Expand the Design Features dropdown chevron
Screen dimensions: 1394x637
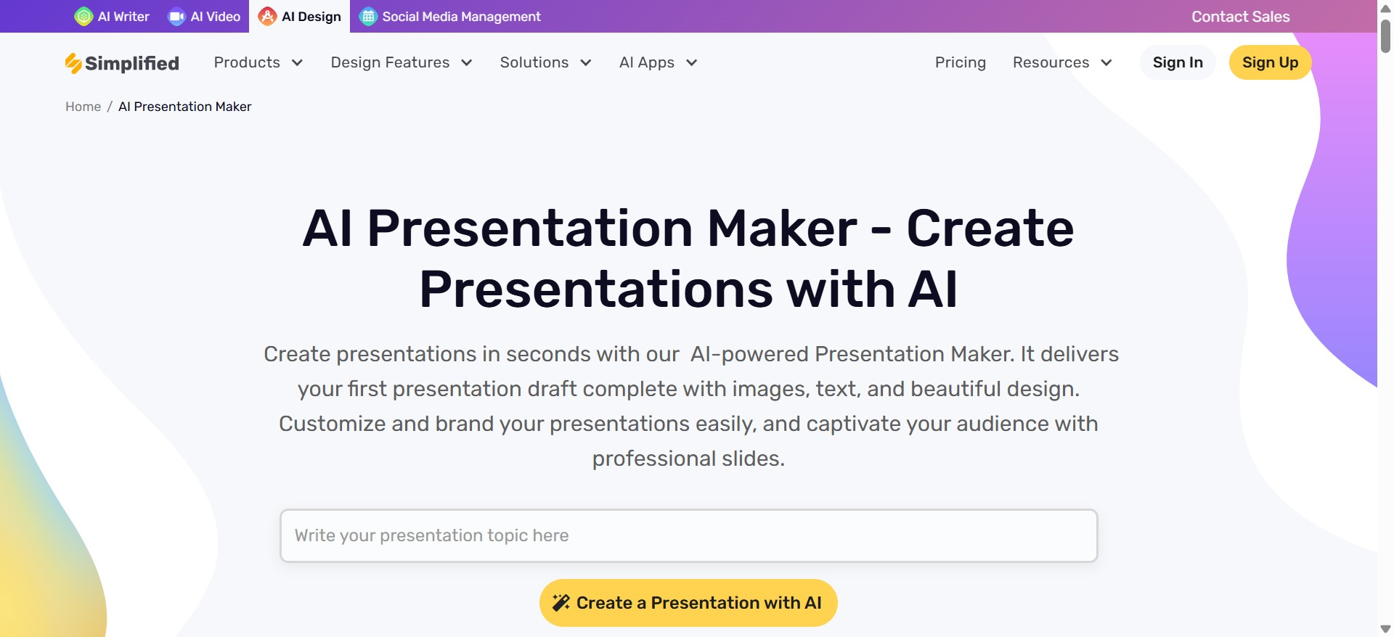[x=467, y=63]
